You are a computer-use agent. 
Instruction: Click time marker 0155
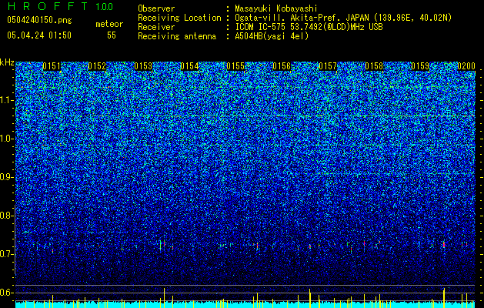tap(235, 66)
